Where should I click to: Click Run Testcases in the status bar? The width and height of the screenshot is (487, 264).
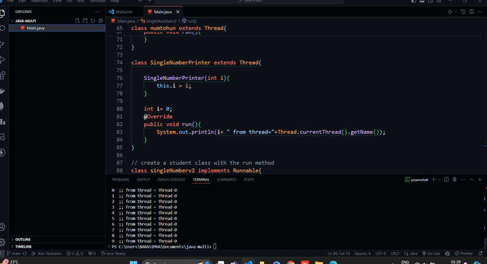pos(46,253)
